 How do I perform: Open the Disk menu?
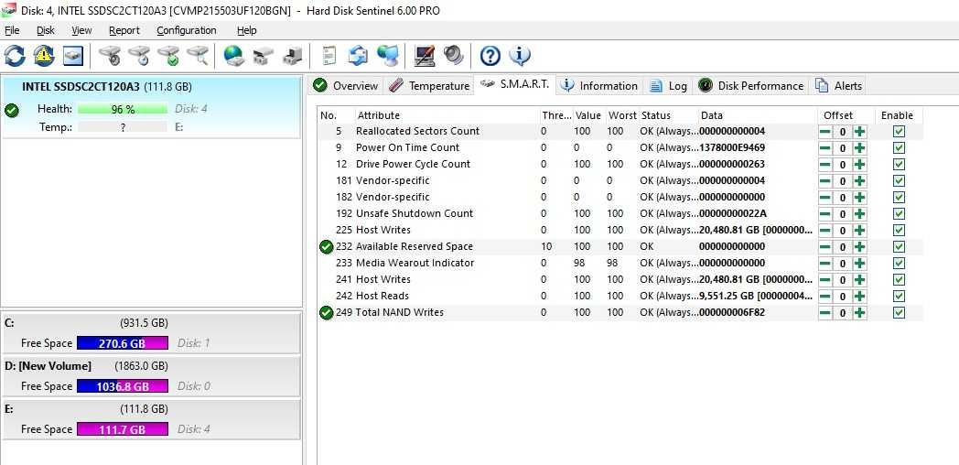[45, 30]
